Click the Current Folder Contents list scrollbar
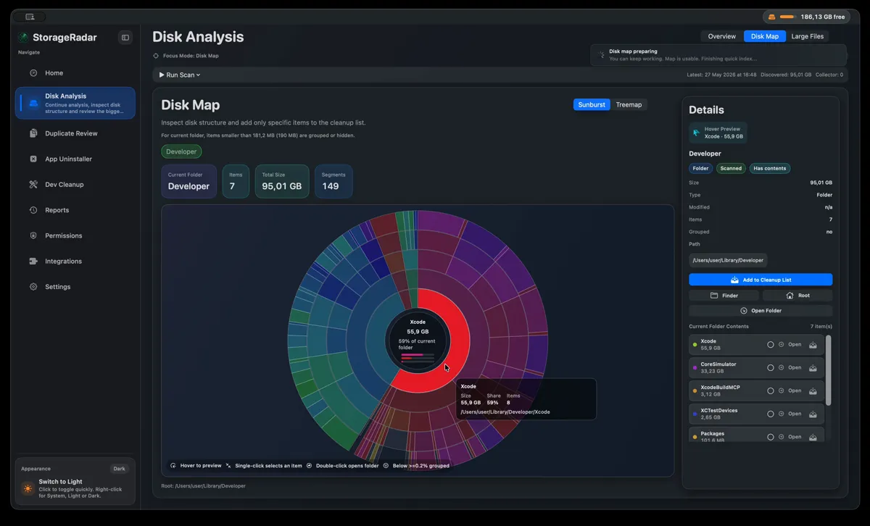The image size is (870, 526). point(829,370)
